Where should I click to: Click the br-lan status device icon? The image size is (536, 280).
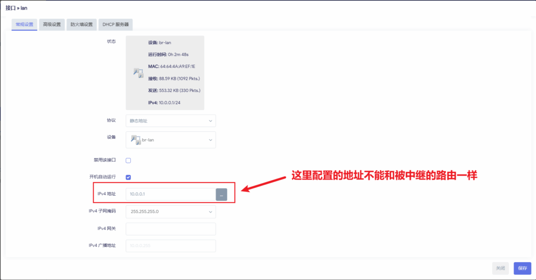click(138, 73)
